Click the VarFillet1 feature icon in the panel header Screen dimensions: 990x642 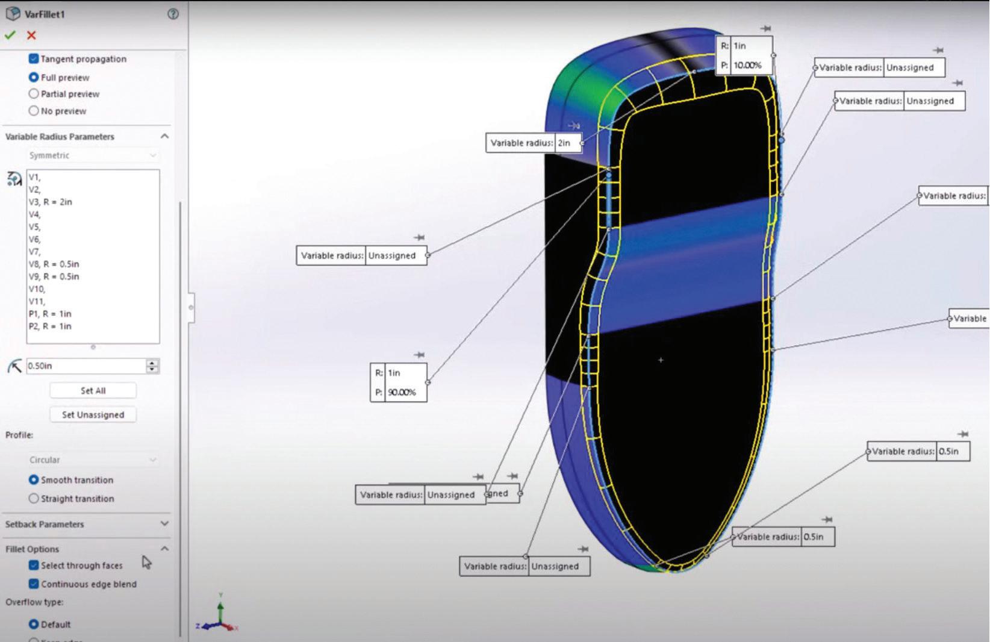coord(13,13)
